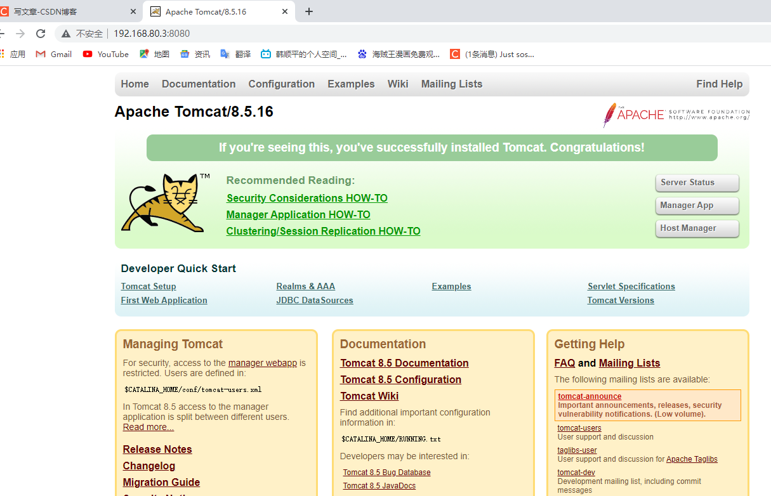Viewport: 771px width, 496px height.
Task: Open Security Considerations HOW-TO link
Action: point(307,198)
